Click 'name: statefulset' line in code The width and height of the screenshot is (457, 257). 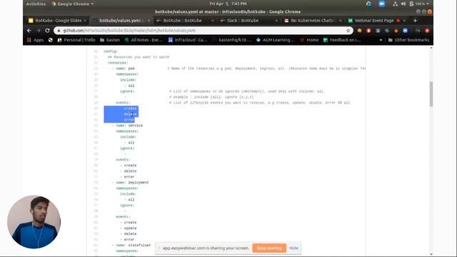click(134, 245)
